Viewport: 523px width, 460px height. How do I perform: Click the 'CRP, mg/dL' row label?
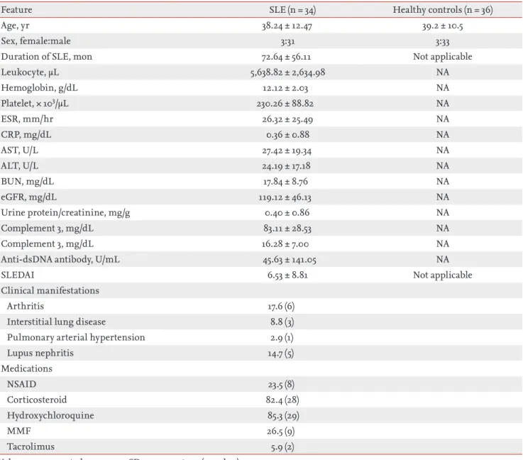click(x=26, y=135)
